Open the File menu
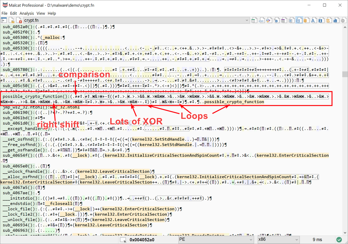The image size is (348, 244). (x=4, y=13)
